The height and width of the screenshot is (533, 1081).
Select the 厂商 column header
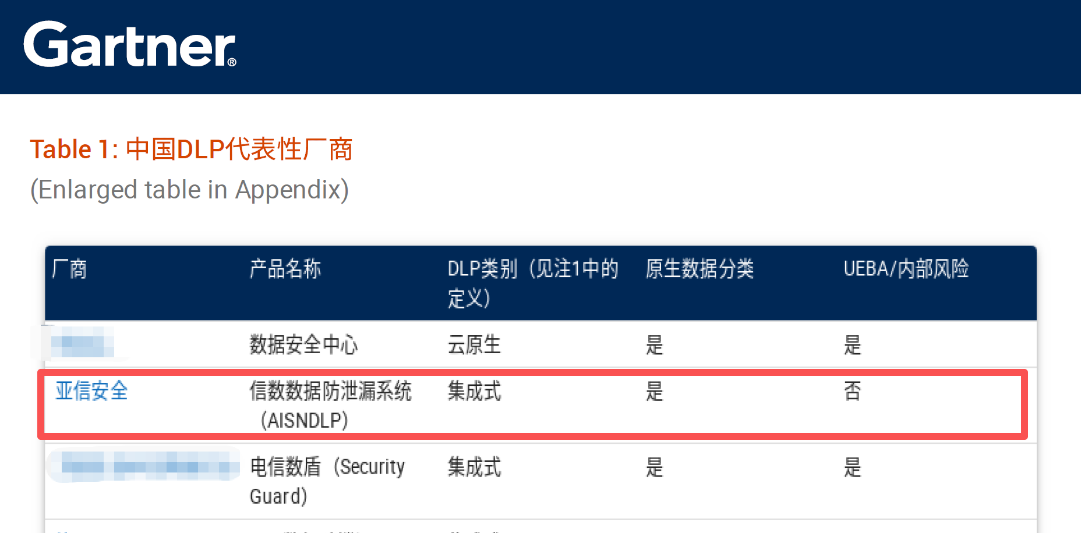pos(69,269)
